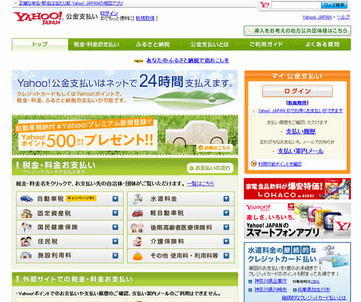Viewport: 361px width, 302px height.
Task: Open the 支払い履歴 link
Action: 301,132
